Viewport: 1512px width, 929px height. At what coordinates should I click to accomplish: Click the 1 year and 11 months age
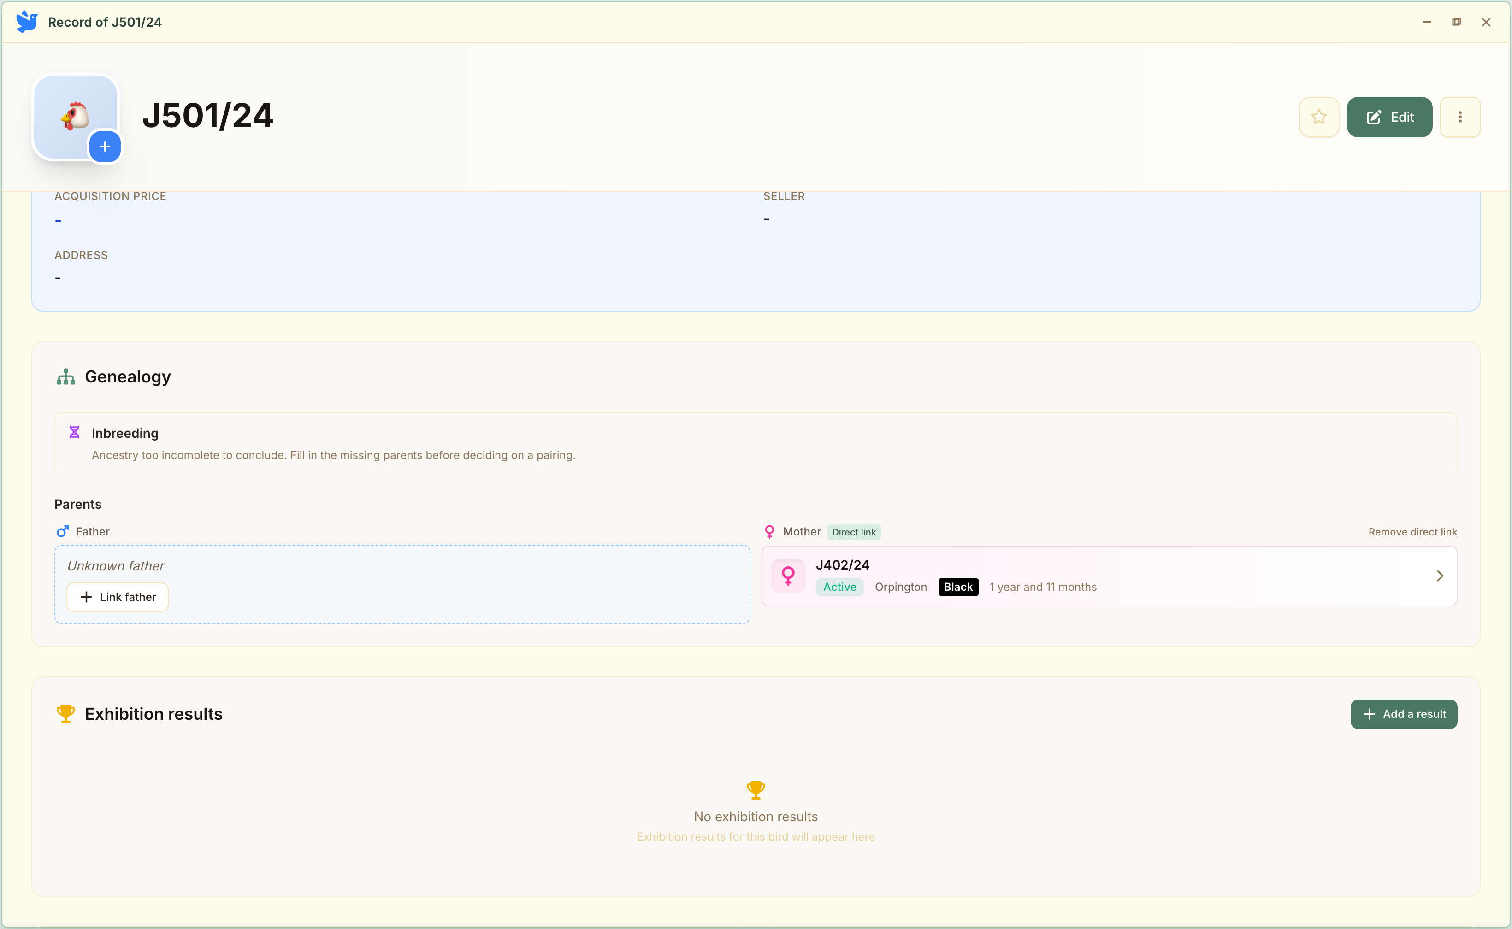1043,587
